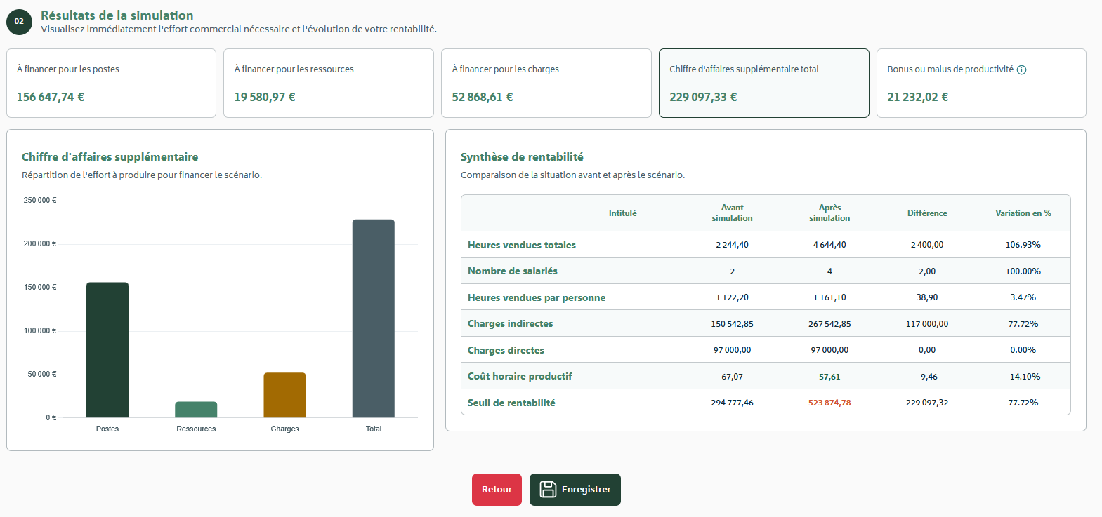
Task: Click the -9,46 difference cell
Action: (x=927, y=377)
